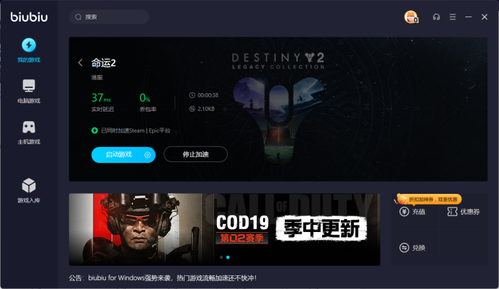499x289 pixels.
Task: Open the hamburger menu icon
Action: [453, 17]
